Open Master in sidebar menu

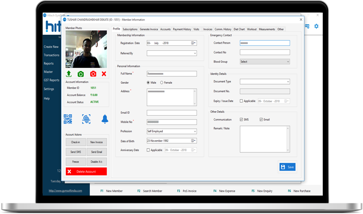[48, 72]
